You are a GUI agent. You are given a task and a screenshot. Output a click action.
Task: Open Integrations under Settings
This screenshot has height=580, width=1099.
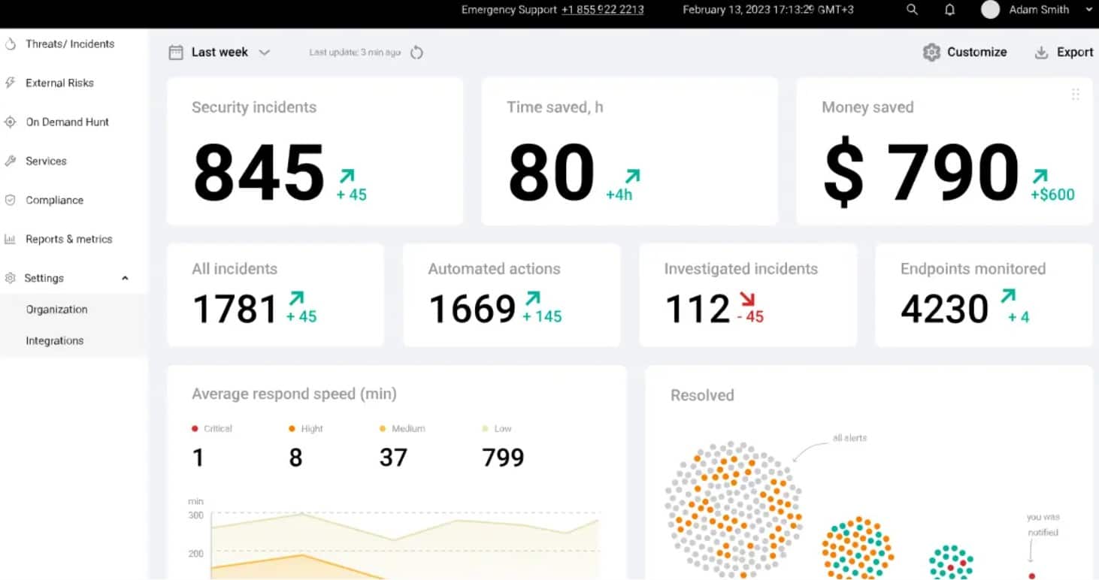54,340
